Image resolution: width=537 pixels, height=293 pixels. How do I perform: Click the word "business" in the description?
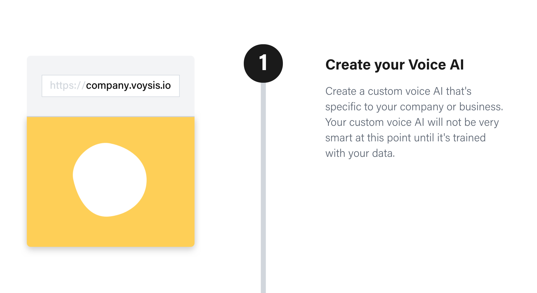tap(480, 107)
